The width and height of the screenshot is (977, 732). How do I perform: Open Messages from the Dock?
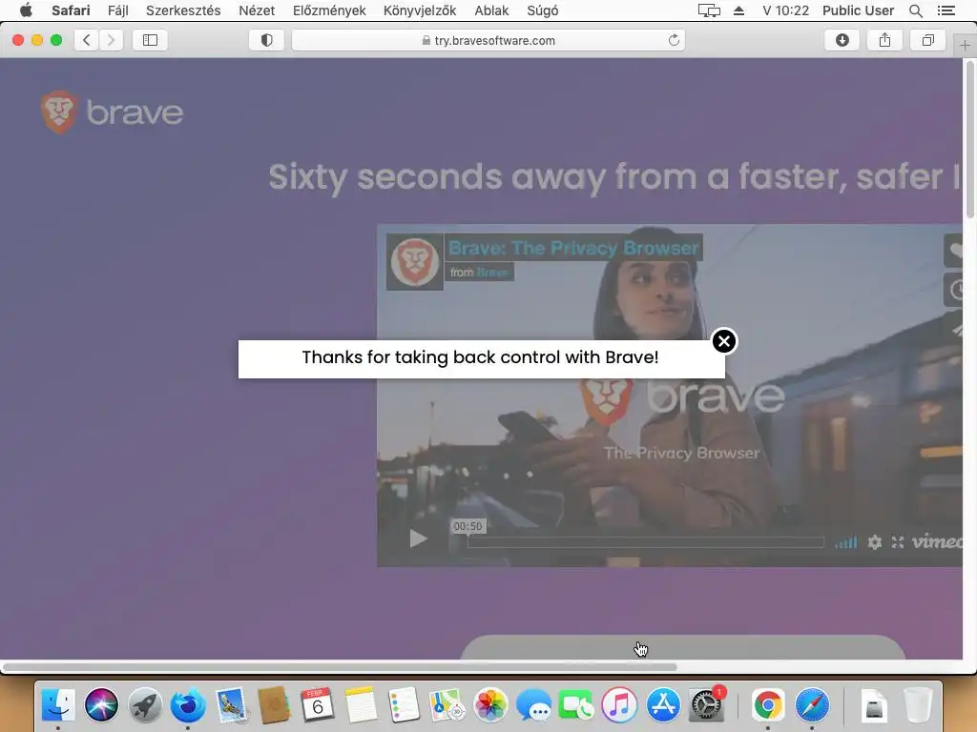[x=533, y=705]
